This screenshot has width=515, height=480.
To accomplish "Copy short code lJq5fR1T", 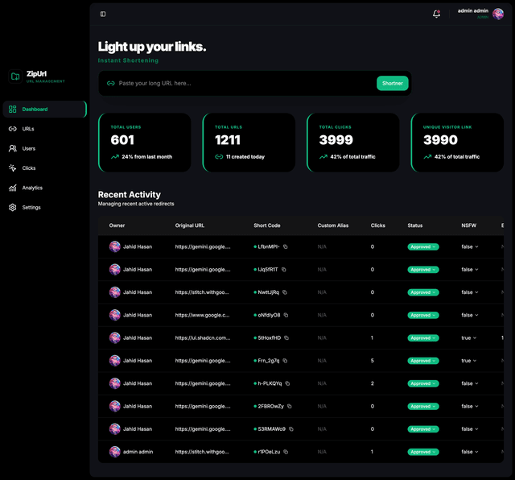I will click(284, 270).
